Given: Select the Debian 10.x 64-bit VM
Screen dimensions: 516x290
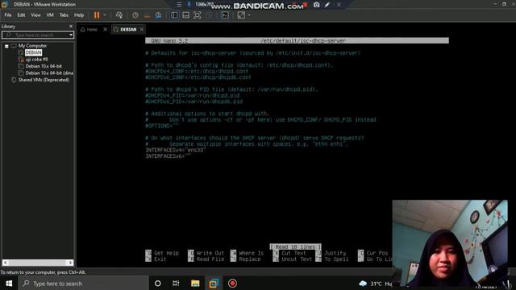Looking at the screenshot, I should point(44,66).
